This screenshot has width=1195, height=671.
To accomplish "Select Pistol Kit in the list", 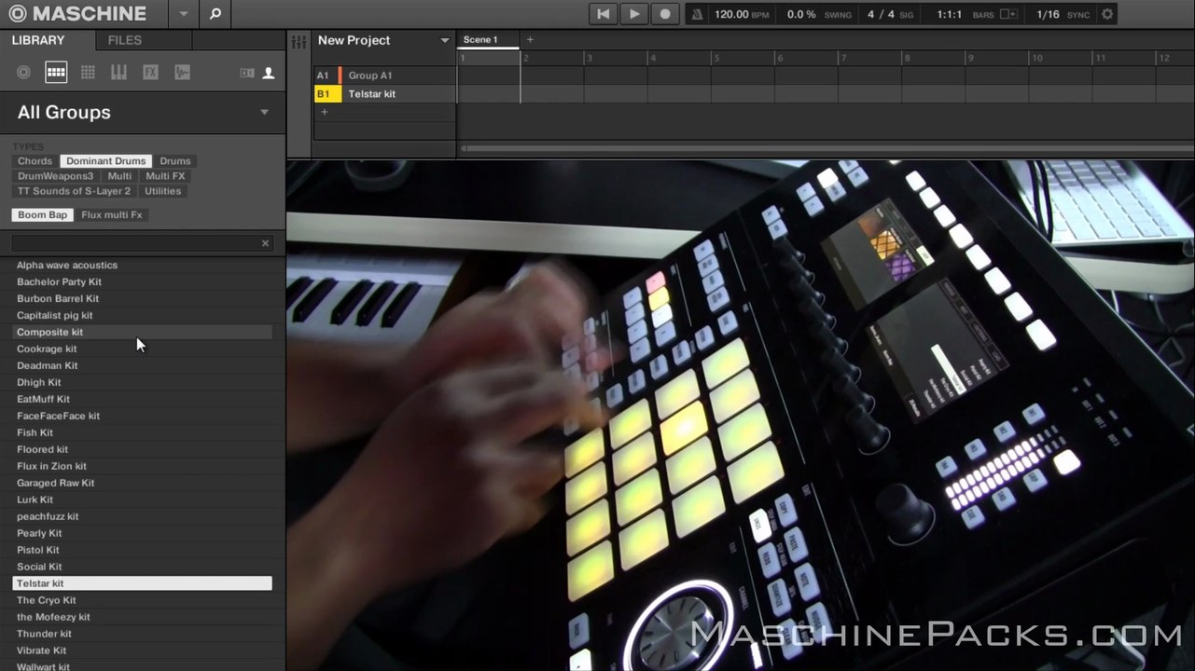I will pos(142,551).
